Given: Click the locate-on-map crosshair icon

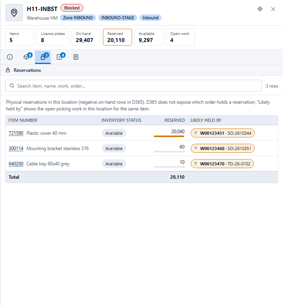Looking at the screenshot, I should click(x=260, y=9).
